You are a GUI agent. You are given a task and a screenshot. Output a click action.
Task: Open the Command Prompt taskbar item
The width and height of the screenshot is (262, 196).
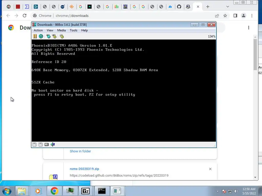pos(102,191)
